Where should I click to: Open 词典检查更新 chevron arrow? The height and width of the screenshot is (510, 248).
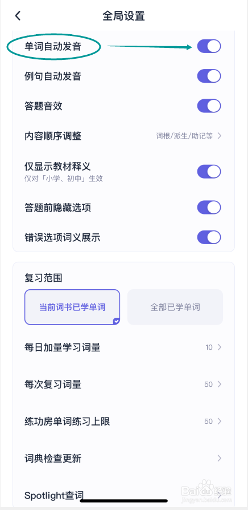[x=220, y=459]
